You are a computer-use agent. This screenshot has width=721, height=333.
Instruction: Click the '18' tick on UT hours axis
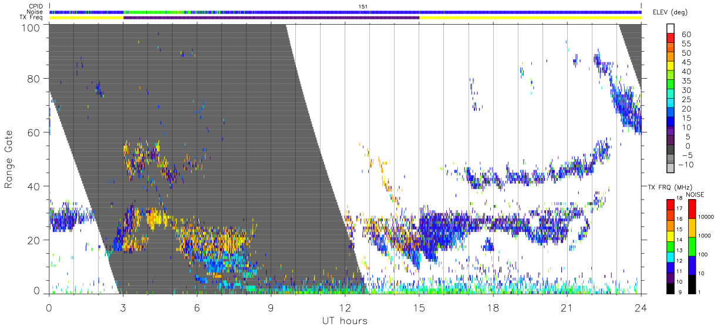pos(493,308)
